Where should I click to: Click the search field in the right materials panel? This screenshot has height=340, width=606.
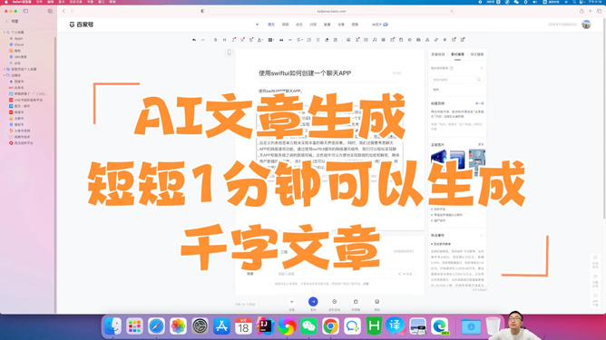456,80
